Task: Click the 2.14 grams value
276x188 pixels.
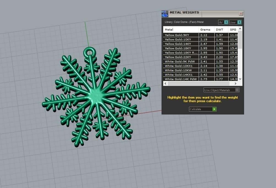Action: click(204, 66)
